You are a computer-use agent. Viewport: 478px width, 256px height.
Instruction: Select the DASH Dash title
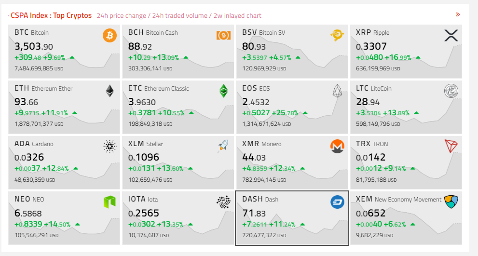pyautogui.click(x=260, y=199)
